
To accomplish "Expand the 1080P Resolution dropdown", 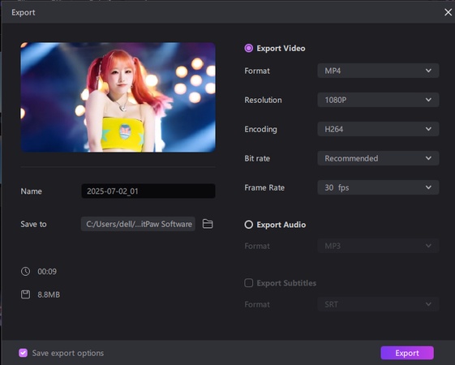I will pos(378,100).
